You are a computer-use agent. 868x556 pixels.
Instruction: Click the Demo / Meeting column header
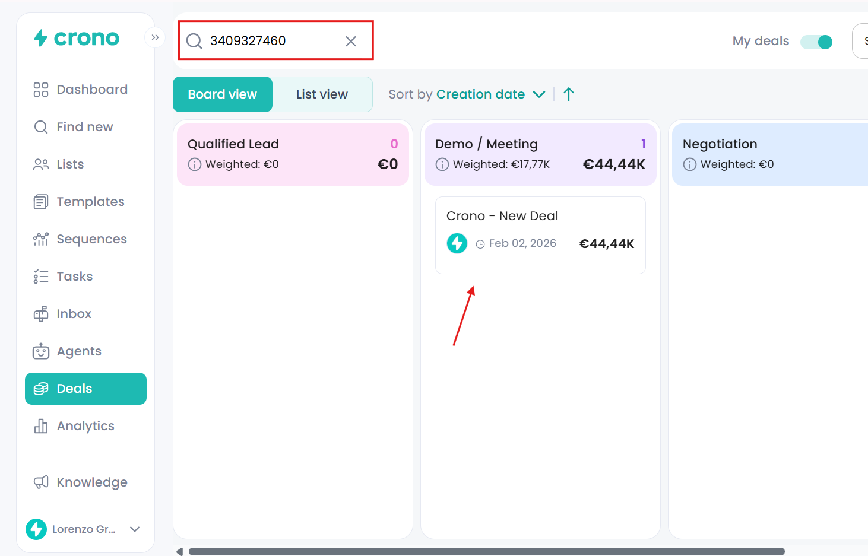click(x=540, y=154)
